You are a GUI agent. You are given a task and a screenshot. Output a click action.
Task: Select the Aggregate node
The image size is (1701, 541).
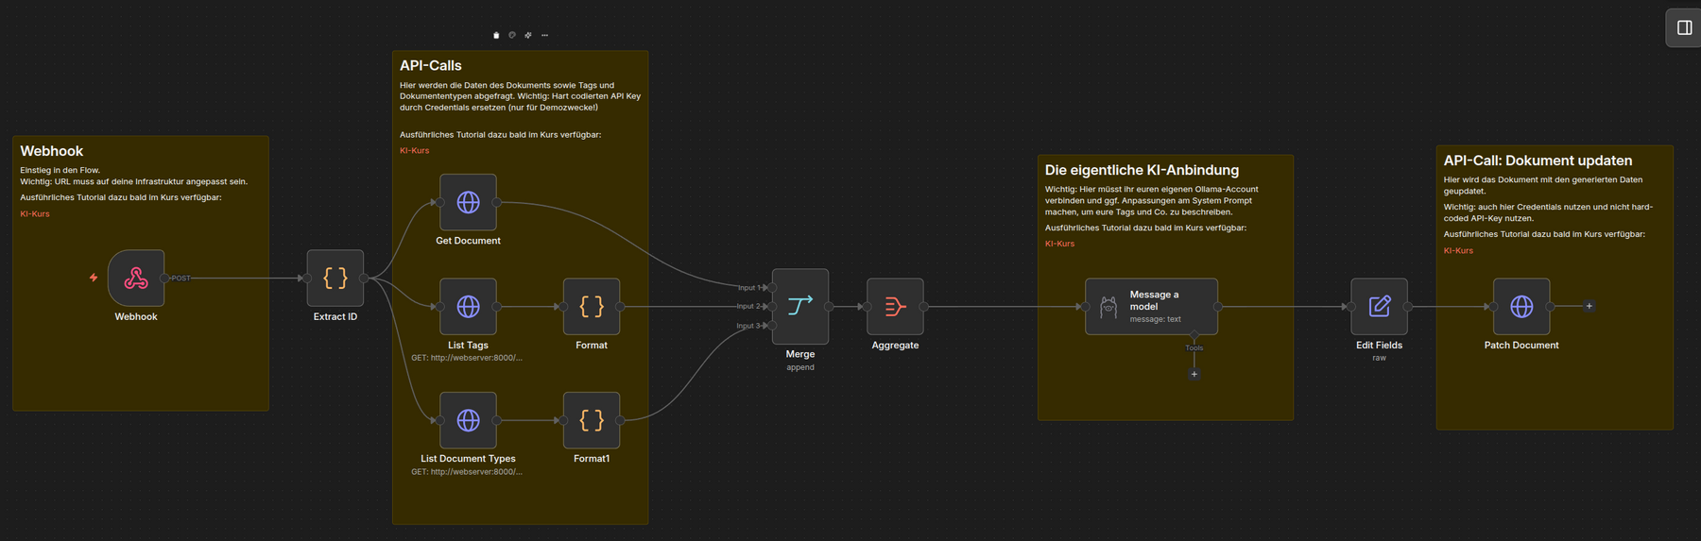coord(895,306)
